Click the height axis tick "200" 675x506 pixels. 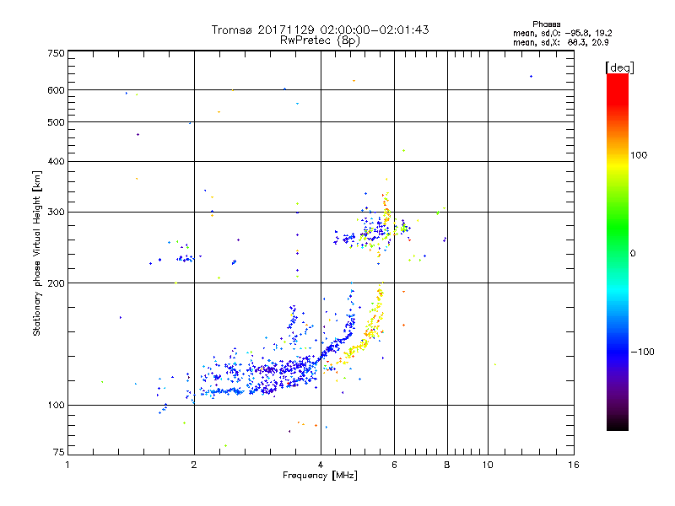coord(56,283)
